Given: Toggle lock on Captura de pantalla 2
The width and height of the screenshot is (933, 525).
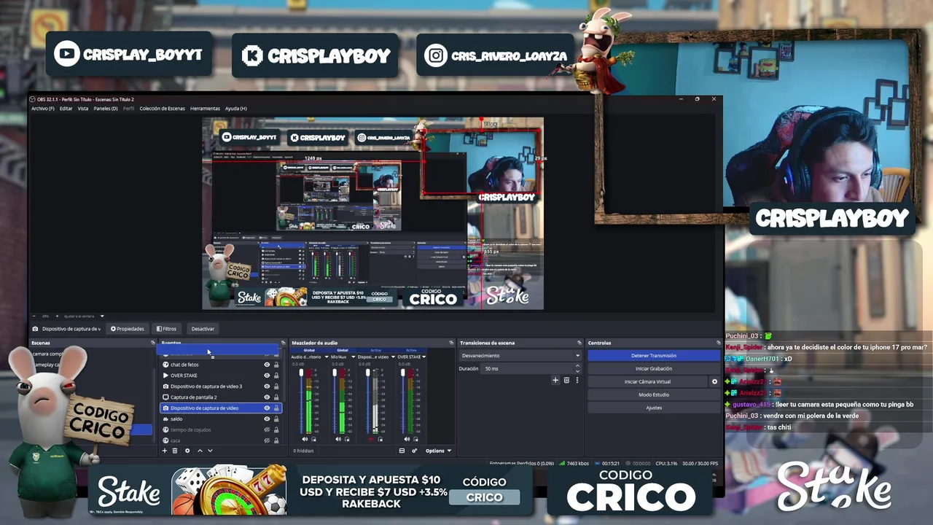Looking at the screenshot, I should click(276, 397).
